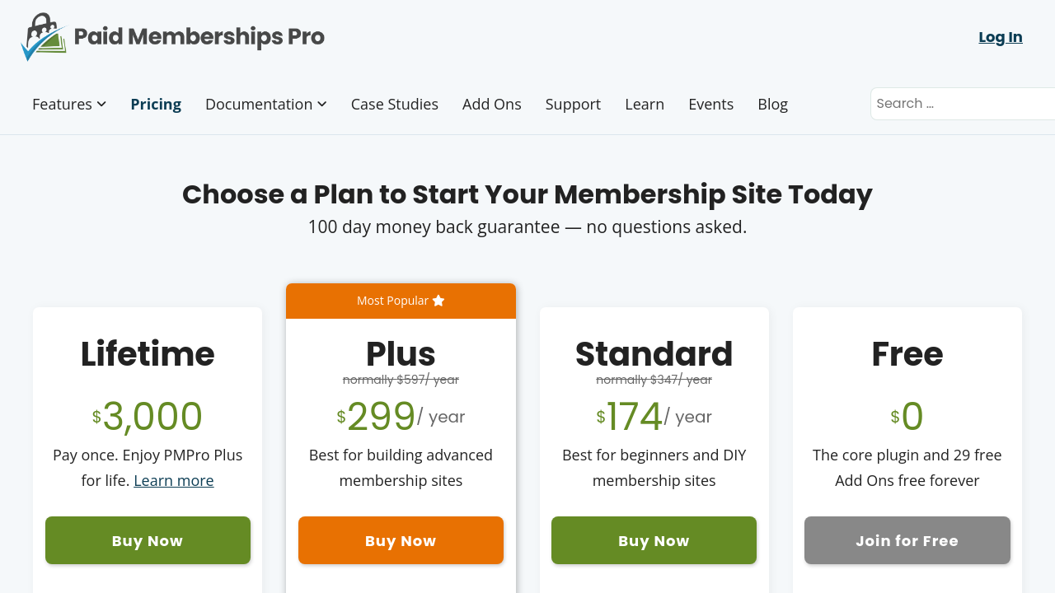Buy the Standard plan

pos(654,540)
